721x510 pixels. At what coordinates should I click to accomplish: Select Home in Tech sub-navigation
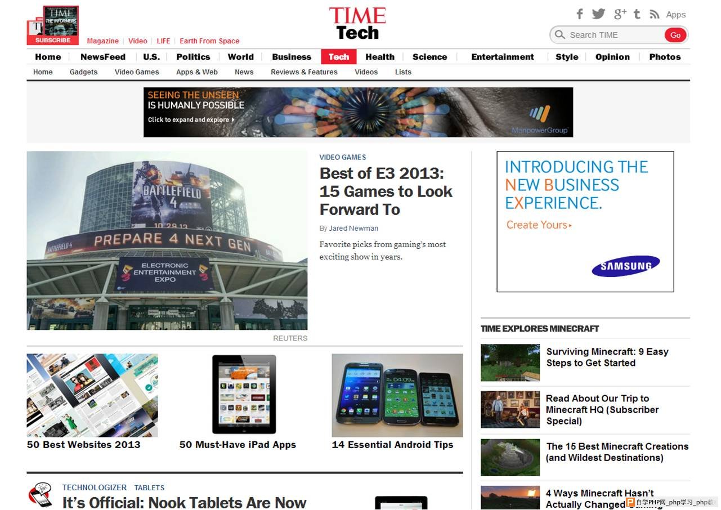pos(43,72)
